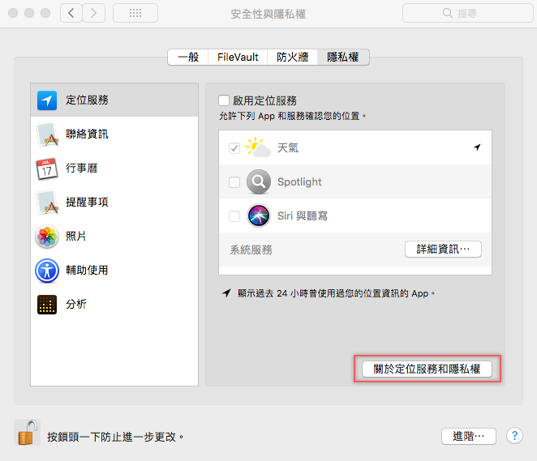Toggle the 天氣 checkbox
The image size is (537, 461).
(x=234, y=148)
